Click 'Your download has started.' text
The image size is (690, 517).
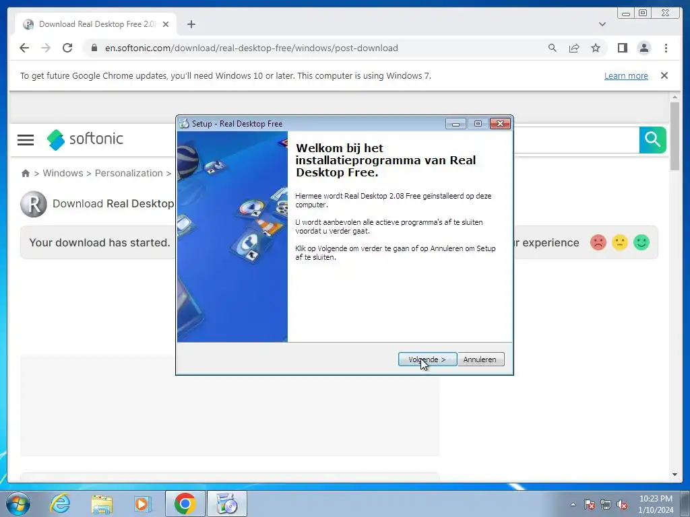click(x=100, y=242)
